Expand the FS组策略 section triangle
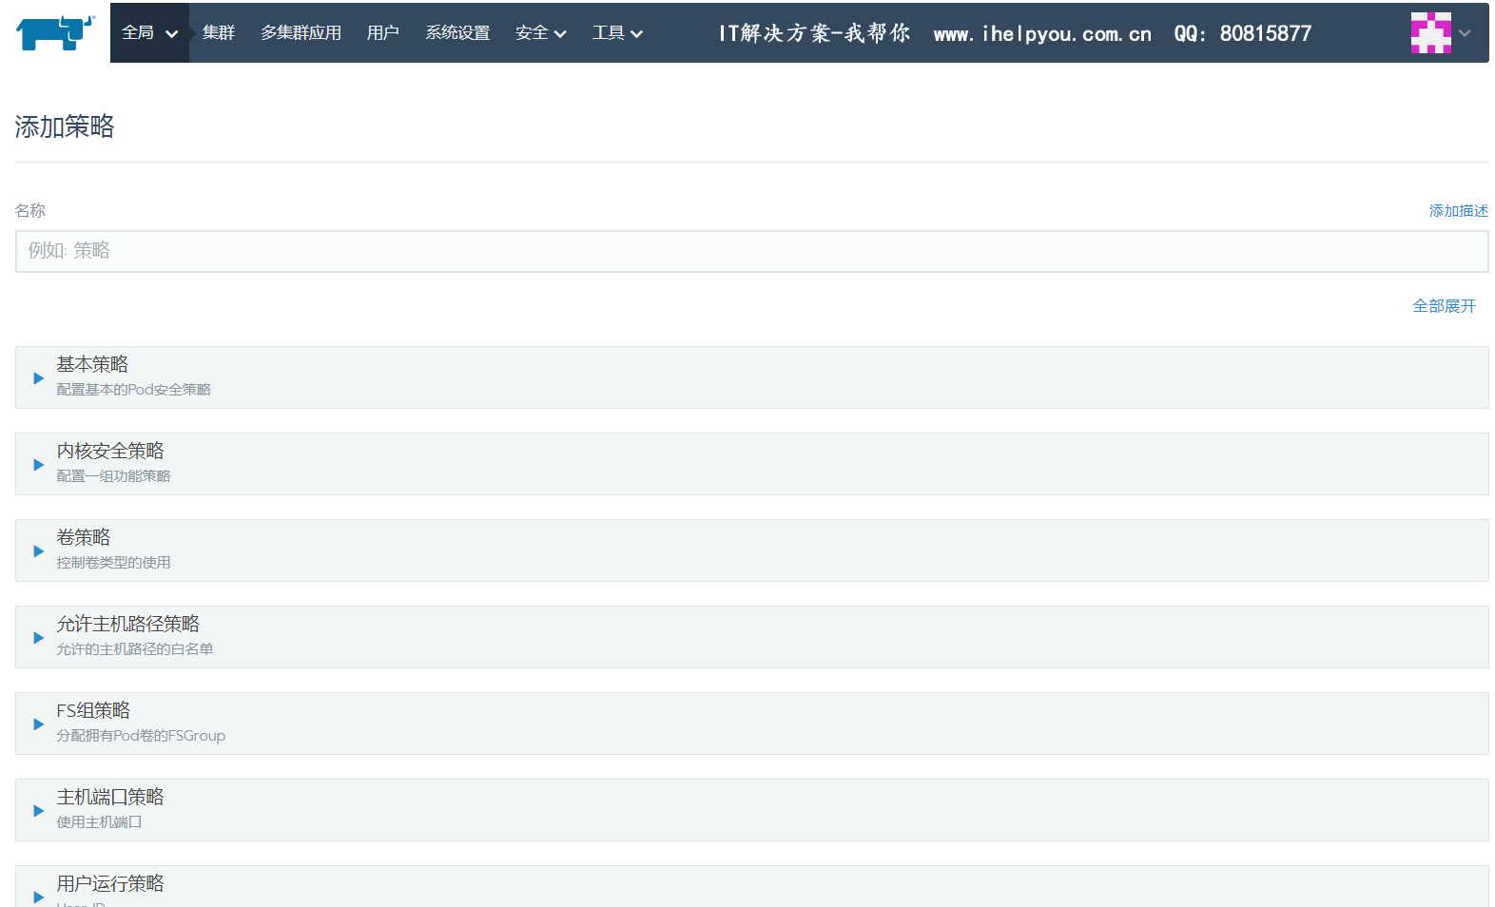 (x=38, y=724)
